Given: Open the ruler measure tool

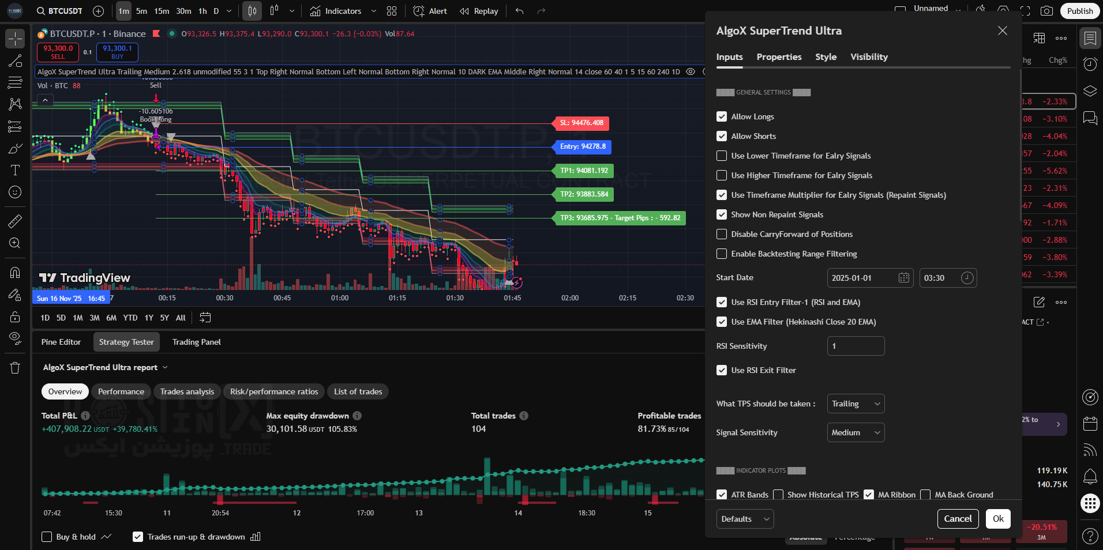Looking at the screenshot, I should pos(15,221).
